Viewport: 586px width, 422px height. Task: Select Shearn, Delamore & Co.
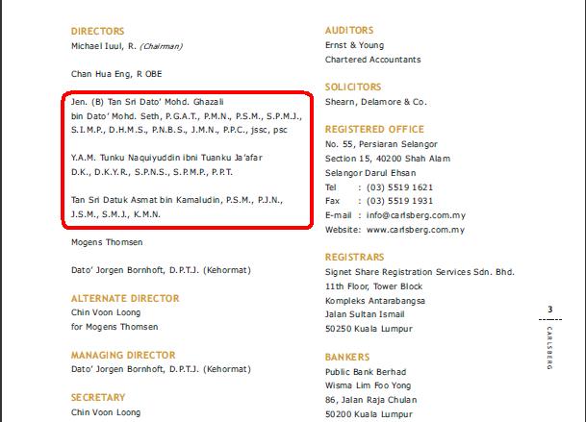(375, 102)
